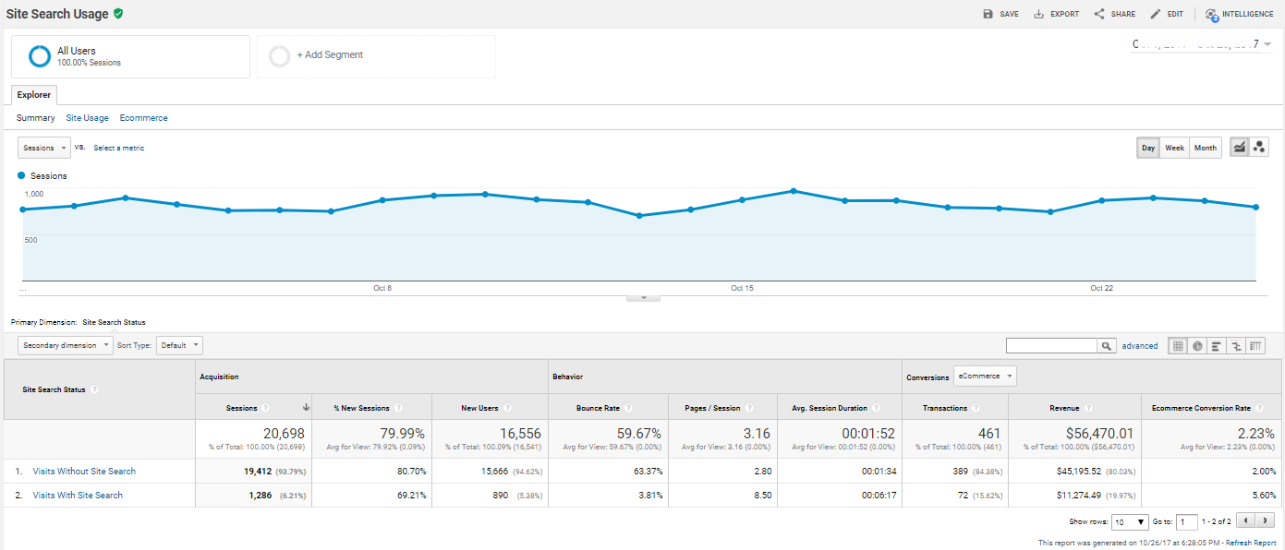This screenshot has width=1285, height=550.
Task: Toggle chart granularity to Month
Action: [x=1205, y=147]
